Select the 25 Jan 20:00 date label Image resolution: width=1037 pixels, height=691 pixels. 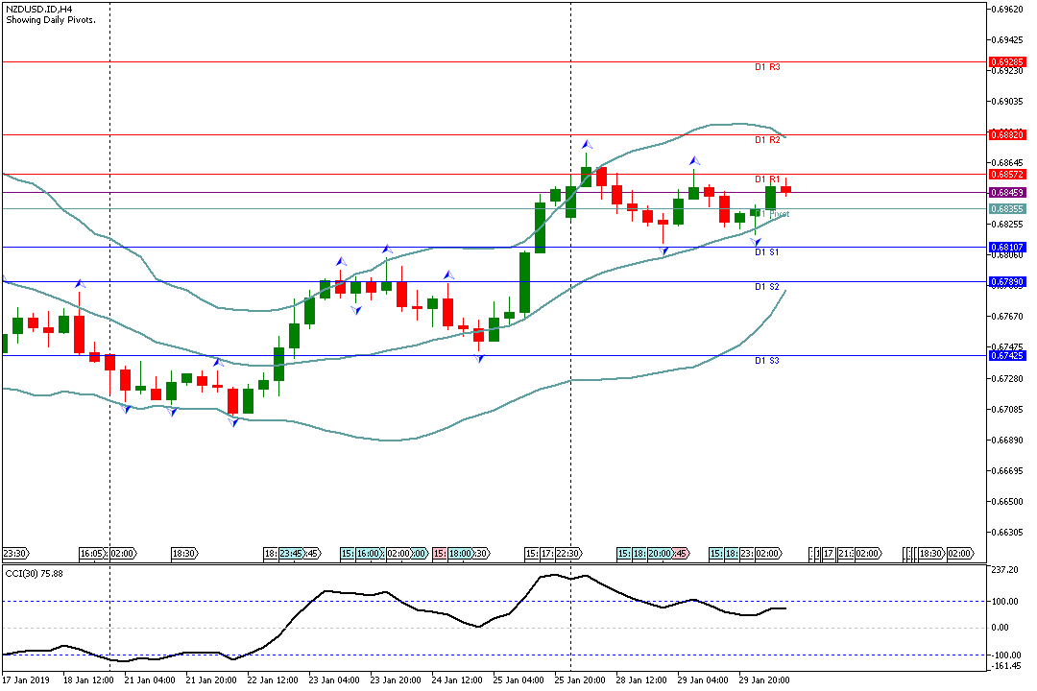pyautogui.click(x=580, y=679)
